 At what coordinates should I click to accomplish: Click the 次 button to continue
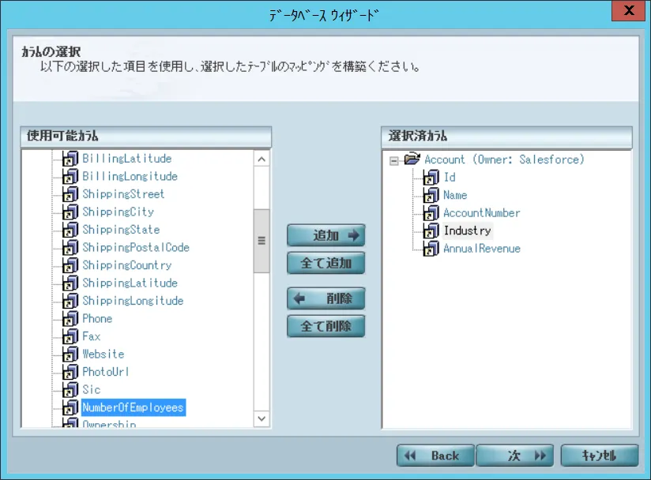(x=514, y=456)
